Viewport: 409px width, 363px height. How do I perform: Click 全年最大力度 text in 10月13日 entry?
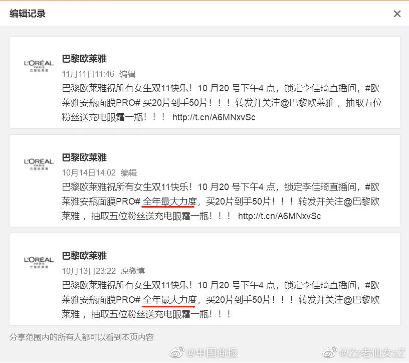click(169, 300)
